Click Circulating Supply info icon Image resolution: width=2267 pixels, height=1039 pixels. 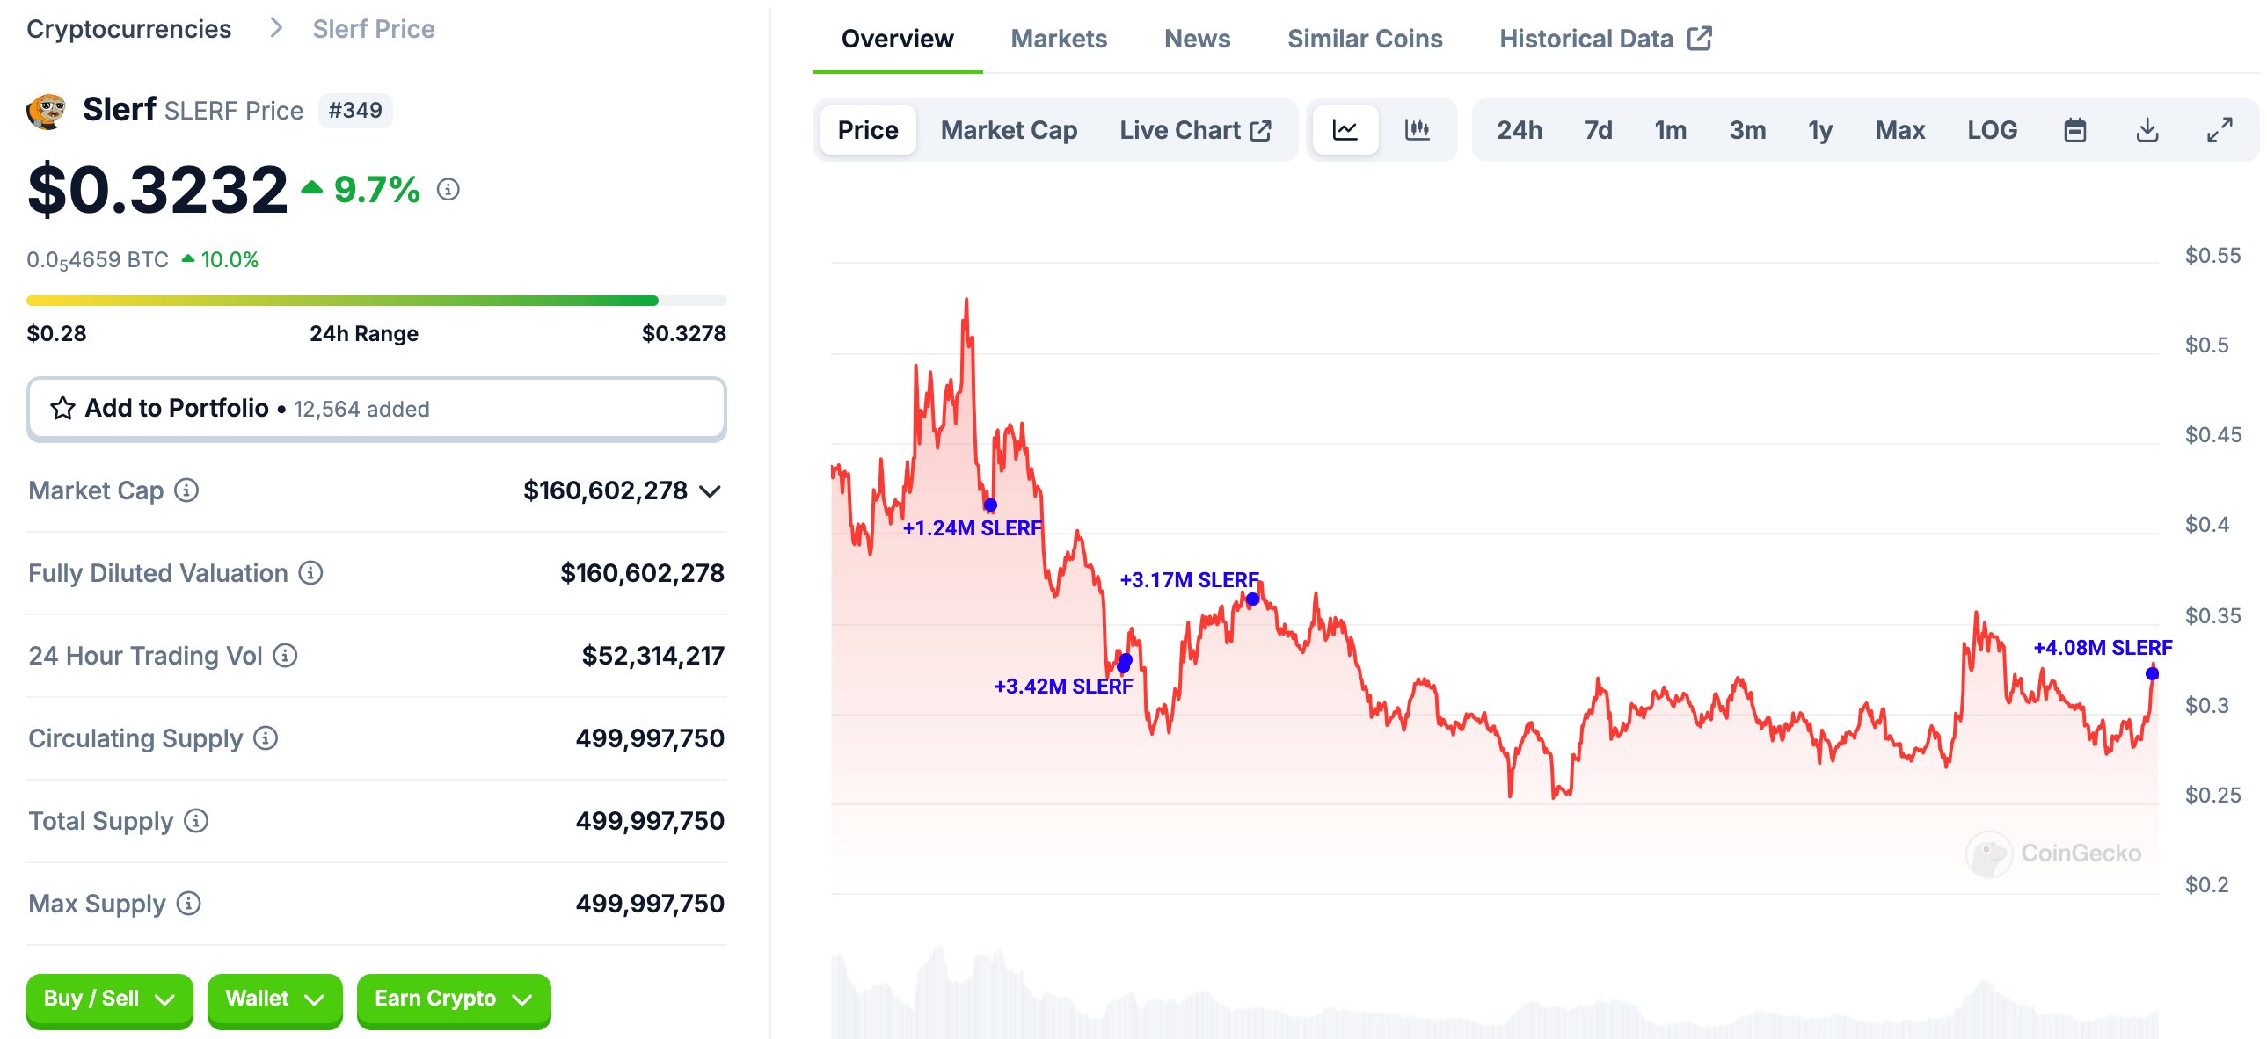266,738
